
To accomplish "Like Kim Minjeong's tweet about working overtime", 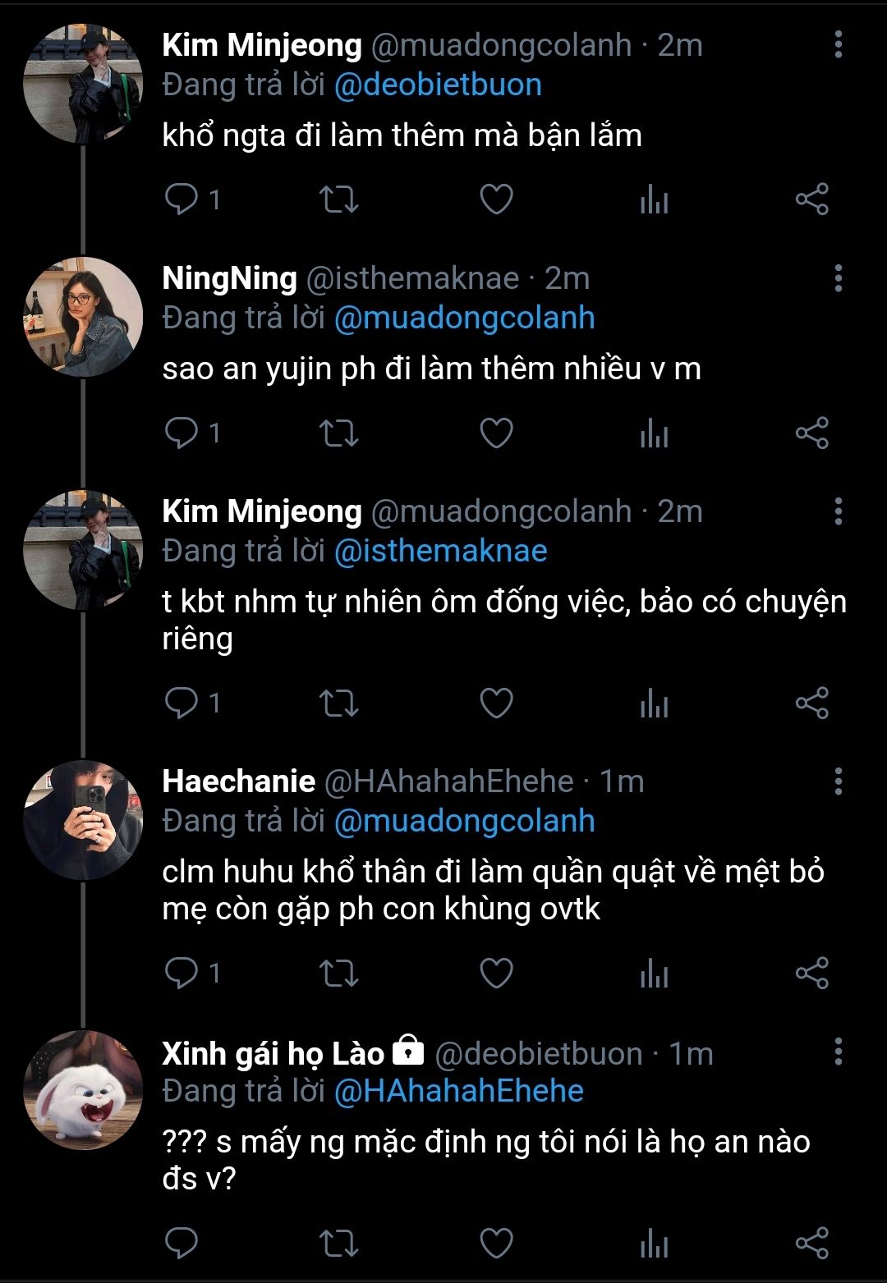I will (x=496, y=199).
